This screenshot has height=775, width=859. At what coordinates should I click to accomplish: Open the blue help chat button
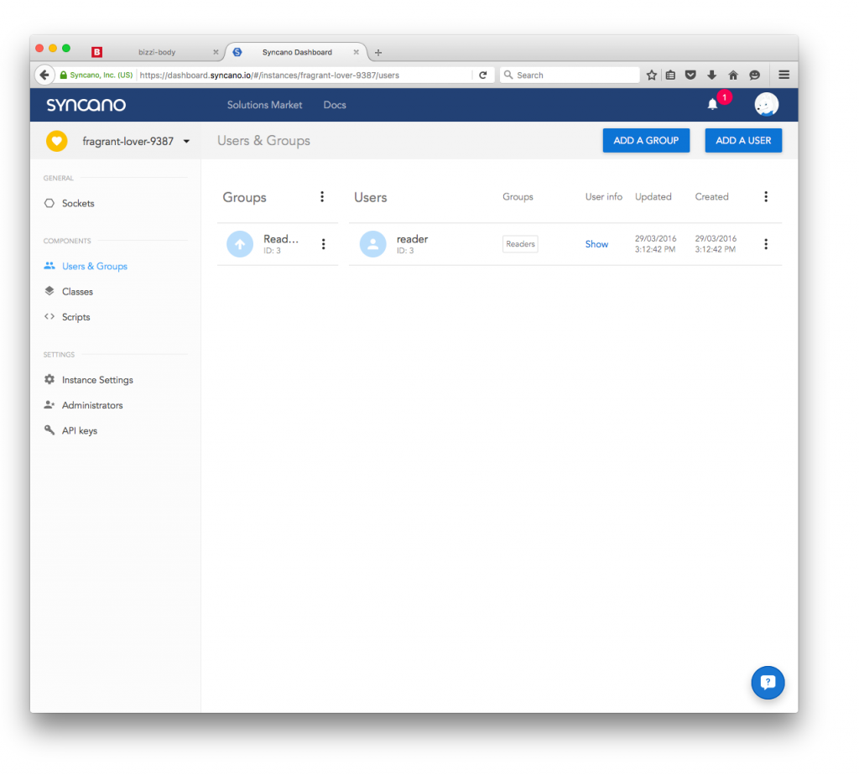[768, 683]
